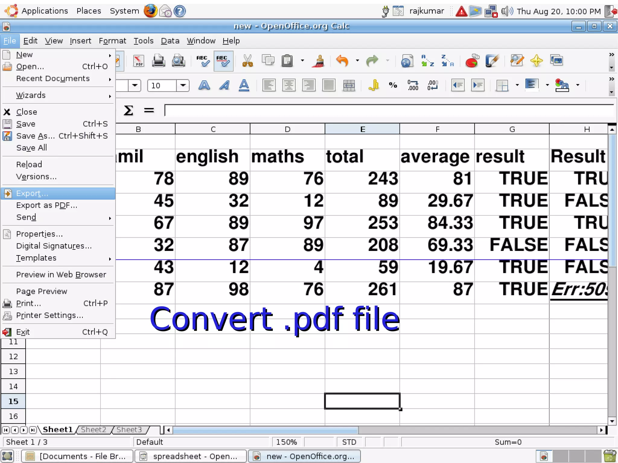The image size is (618, 463).
Task: Open spreadsheet window from taskbar
Action: click(191, 456)
